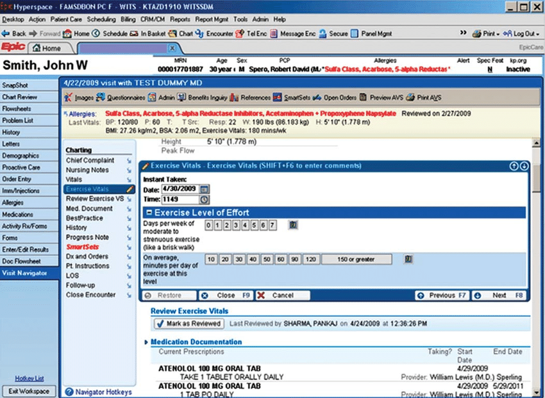Click scrollbar up arrow

point(536,143)
